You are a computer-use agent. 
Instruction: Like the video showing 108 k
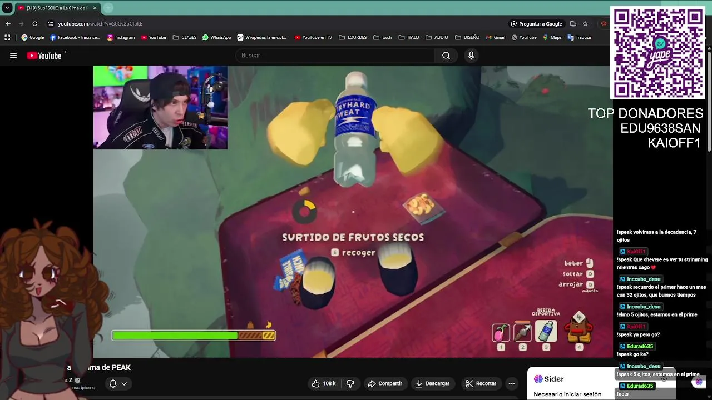323,383
